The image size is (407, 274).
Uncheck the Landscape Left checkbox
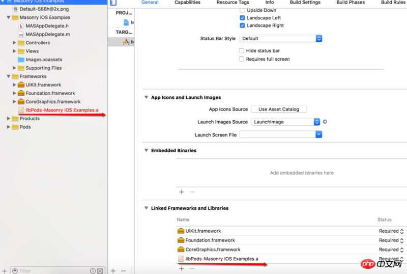point(242,18)
